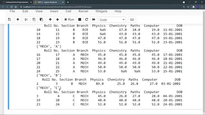Open the Widgets menu

101,11
